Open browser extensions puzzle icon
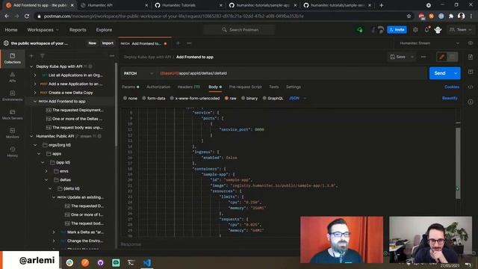The width and height of the screenshot is (478, 269). (451, 16)
